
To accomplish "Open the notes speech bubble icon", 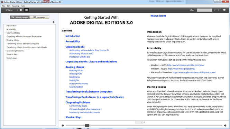I will click(x=224, y=10).
